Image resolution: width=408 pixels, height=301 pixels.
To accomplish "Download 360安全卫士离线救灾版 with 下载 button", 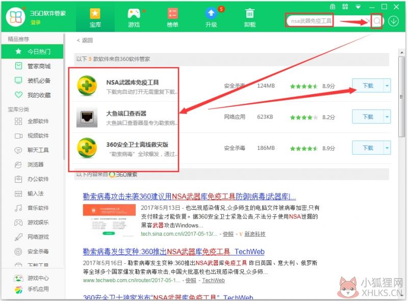I will [368, 148].
